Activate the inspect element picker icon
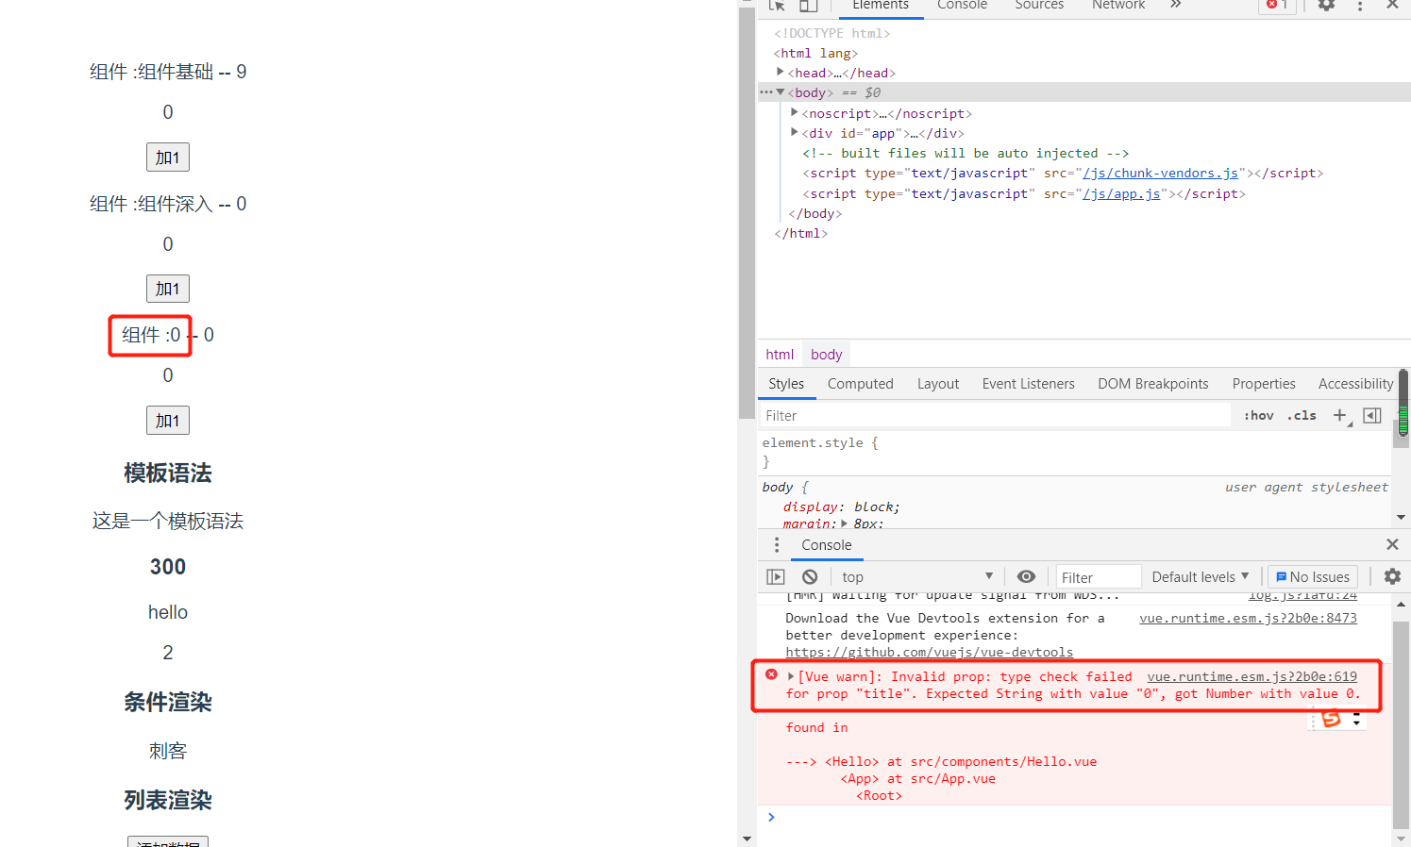 tap(777, 6)
